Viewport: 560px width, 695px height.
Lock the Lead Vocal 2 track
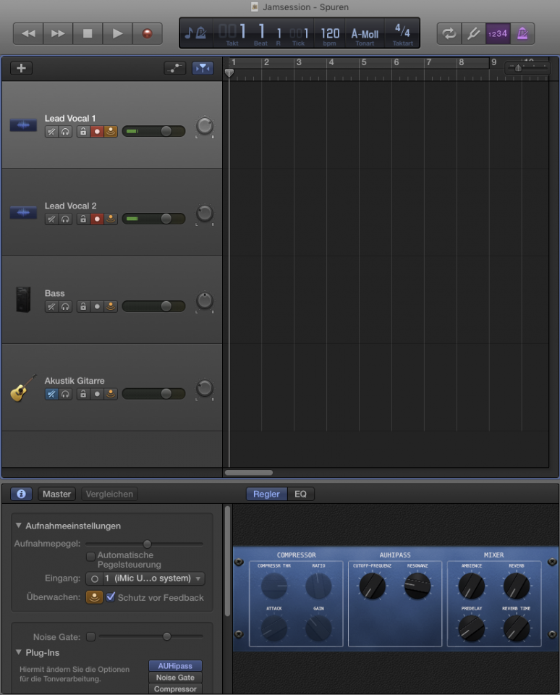pos(83,219)
